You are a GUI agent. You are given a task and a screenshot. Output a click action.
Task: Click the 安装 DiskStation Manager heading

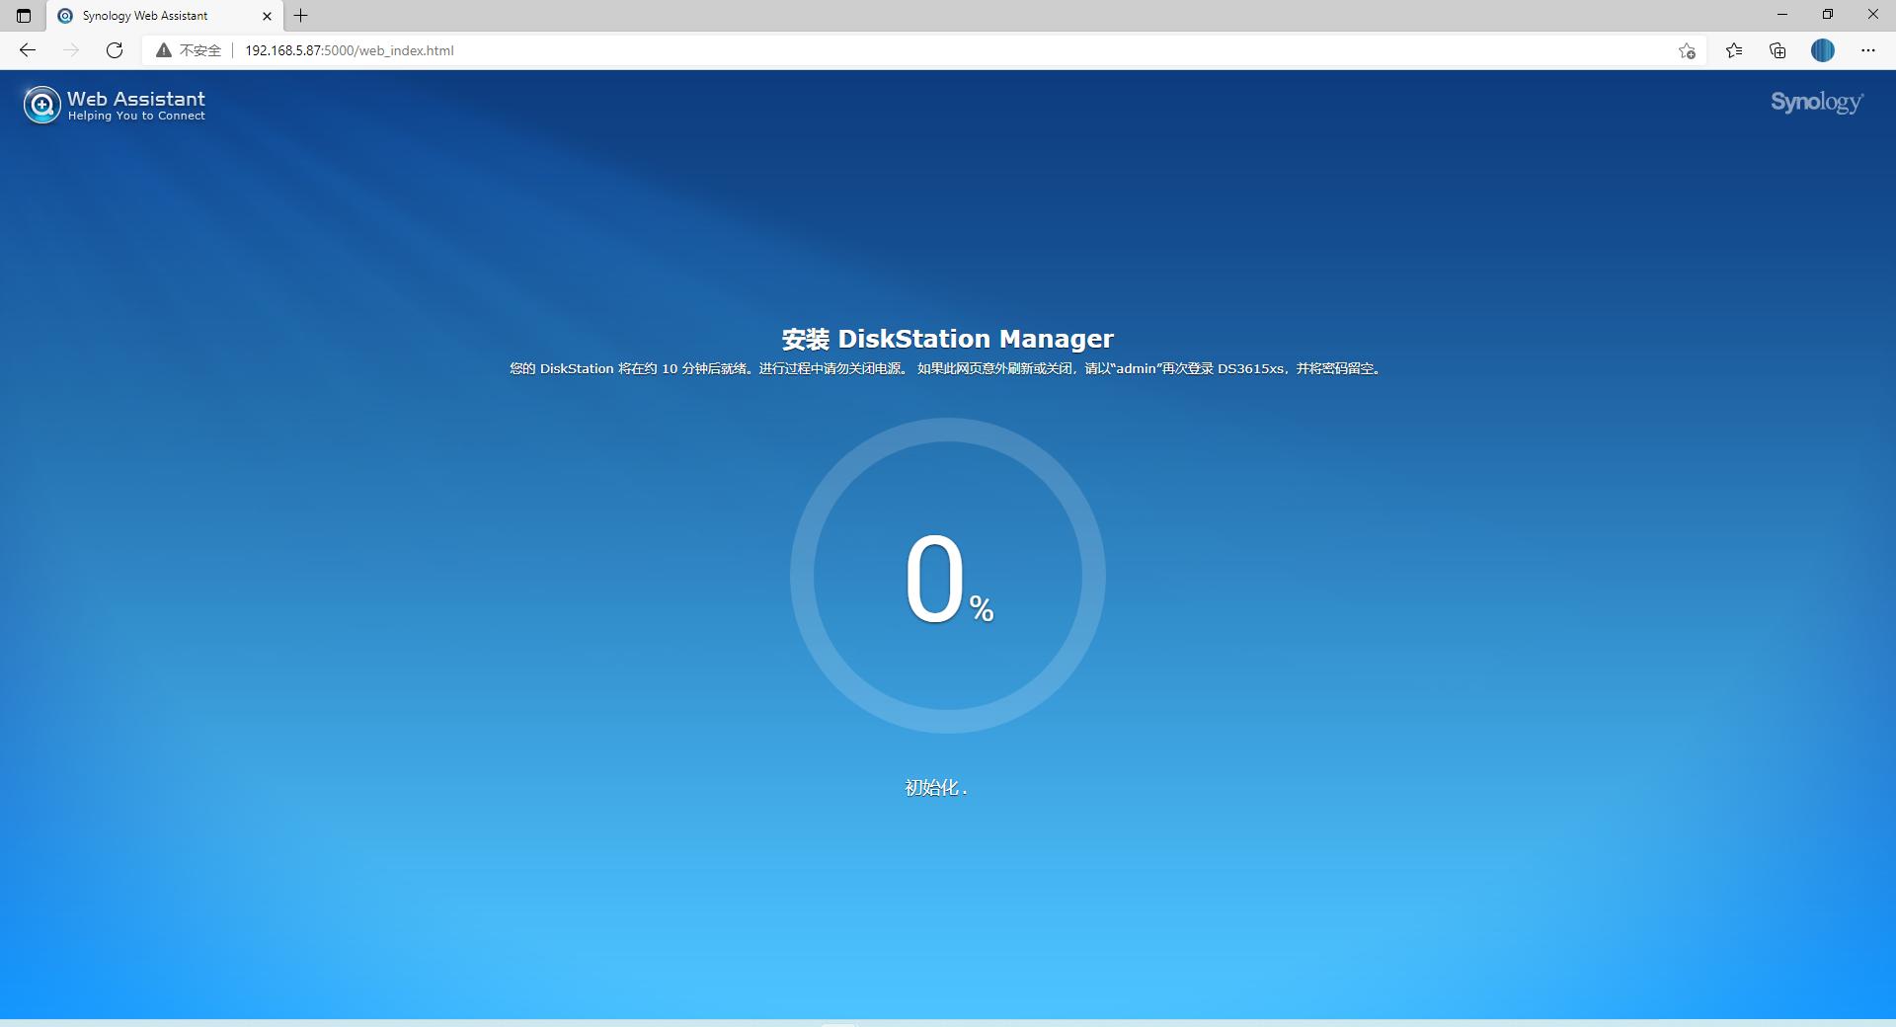pos(947,338)
